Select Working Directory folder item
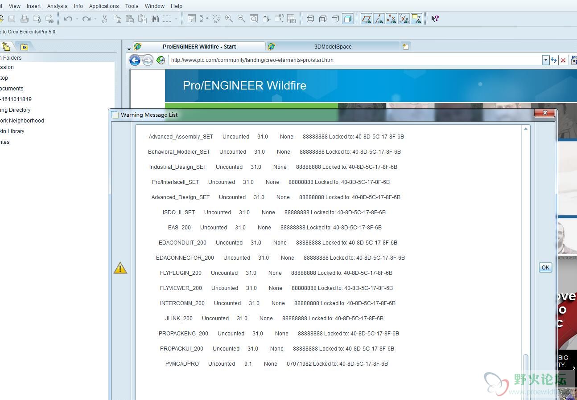 [15, 110]
